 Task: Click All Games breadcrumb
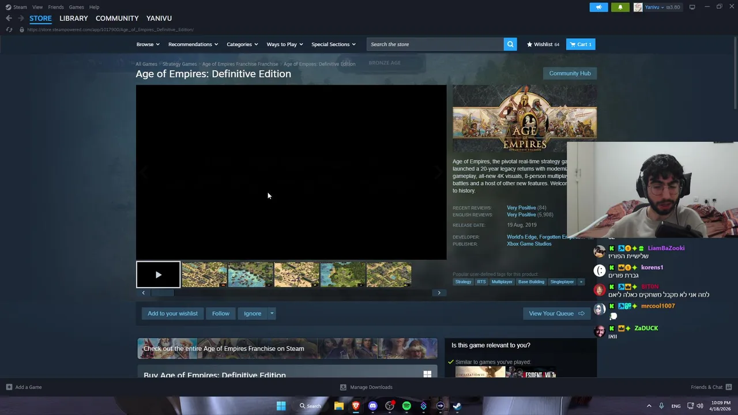click(x=146, y=64)
